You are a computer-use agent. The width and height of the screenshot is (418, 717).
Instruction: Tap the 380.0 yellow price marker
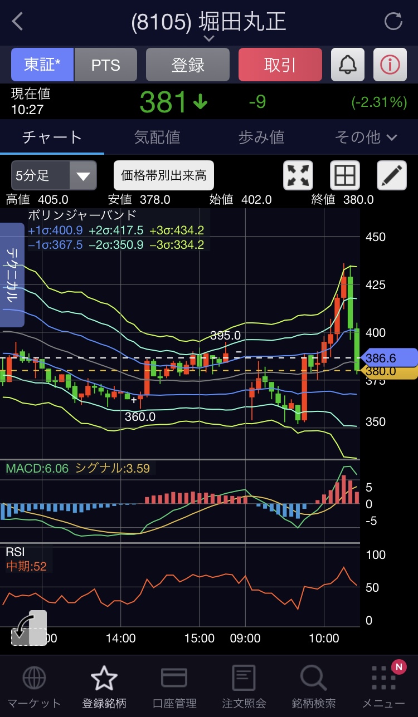click(388, 371)
